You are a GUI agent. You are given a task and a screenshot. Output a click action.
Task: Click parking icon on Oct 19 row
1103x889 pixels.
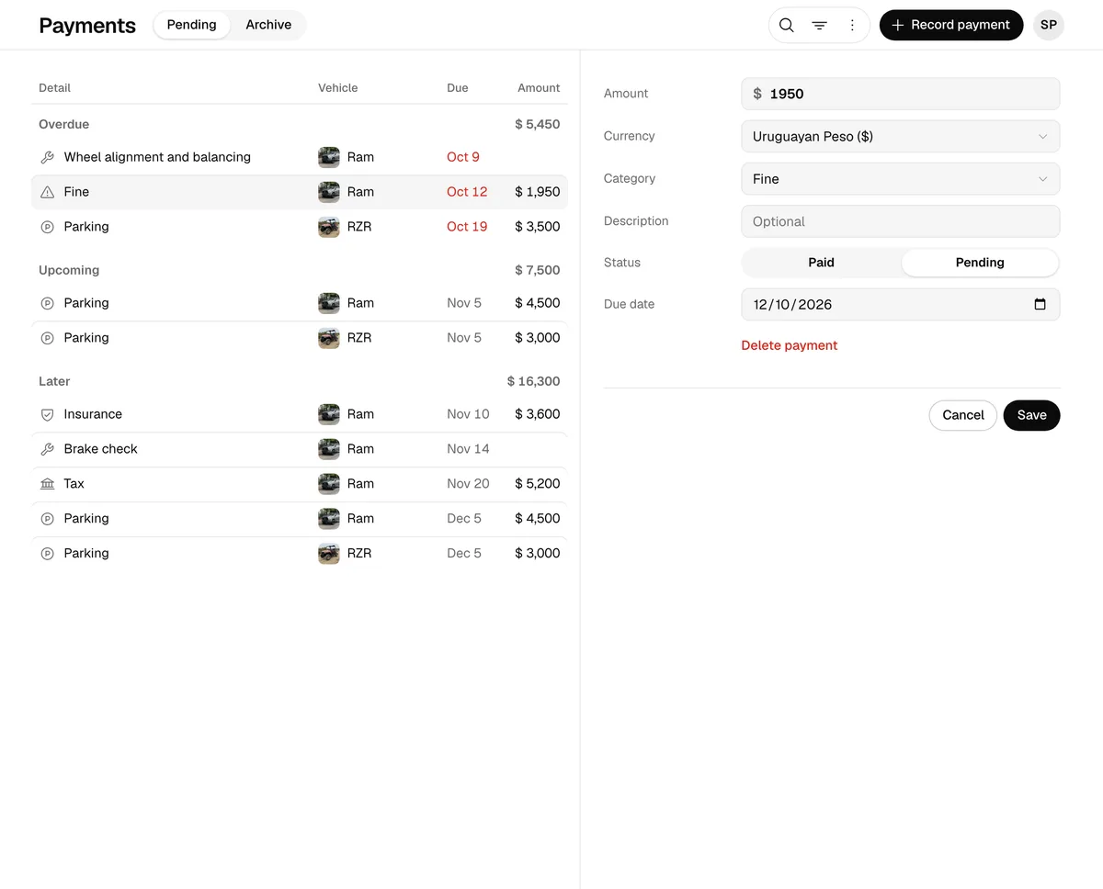(48, 227)
